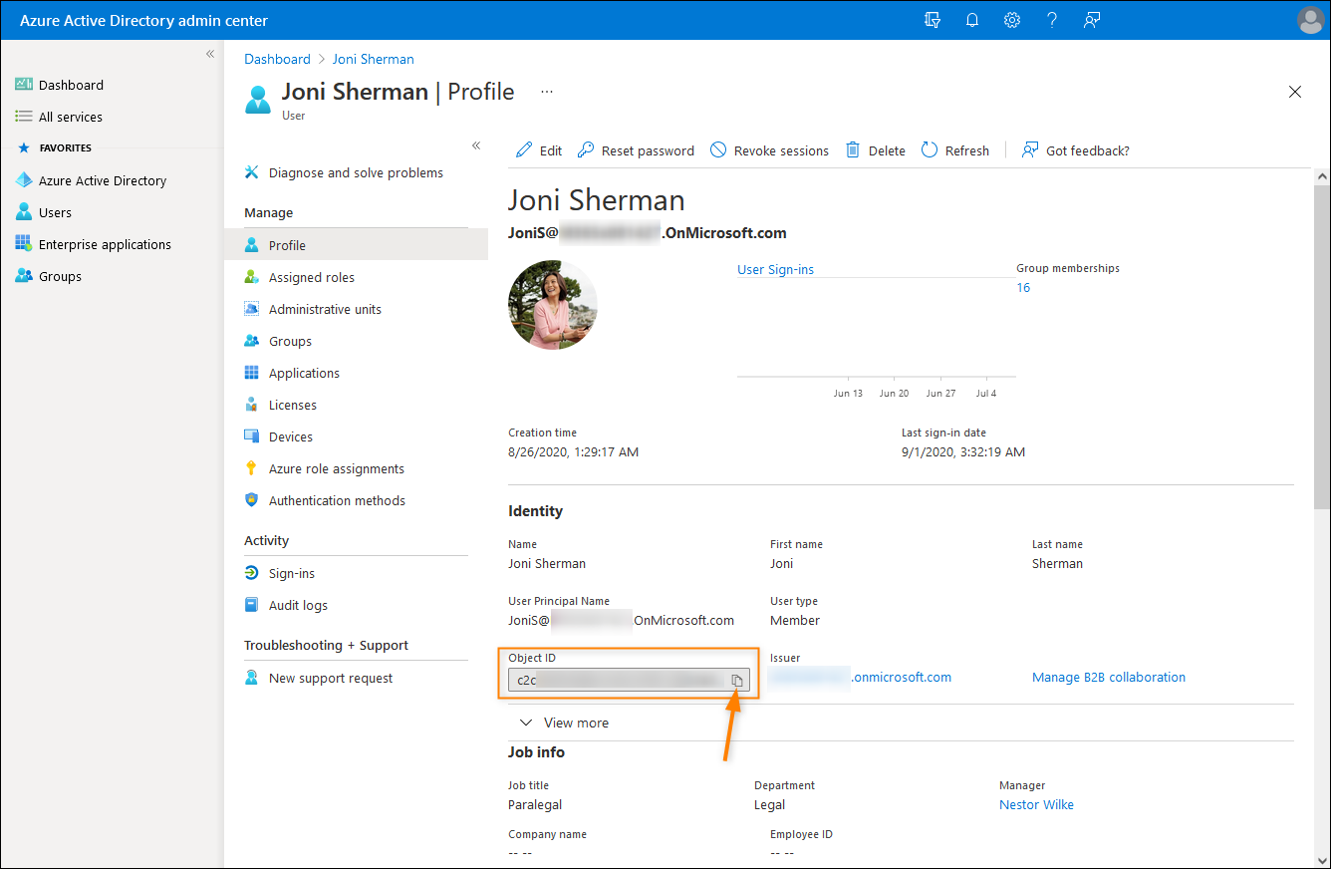Open manager Nestor Wilke link
The width and height of the screenshot is (1331, 869).
click(x=1036, y=804)
